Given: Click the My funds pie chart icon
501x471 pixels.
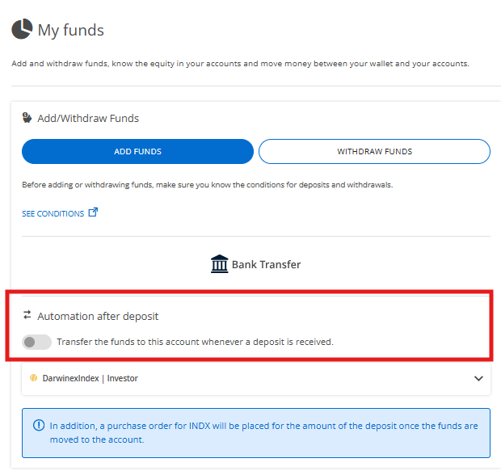Looking at the screenshot, I should pos(22,30).
